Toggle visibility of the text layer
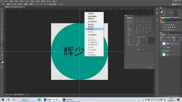The width and height of the screenshot is (182, 102). click(x=161, y=47)
